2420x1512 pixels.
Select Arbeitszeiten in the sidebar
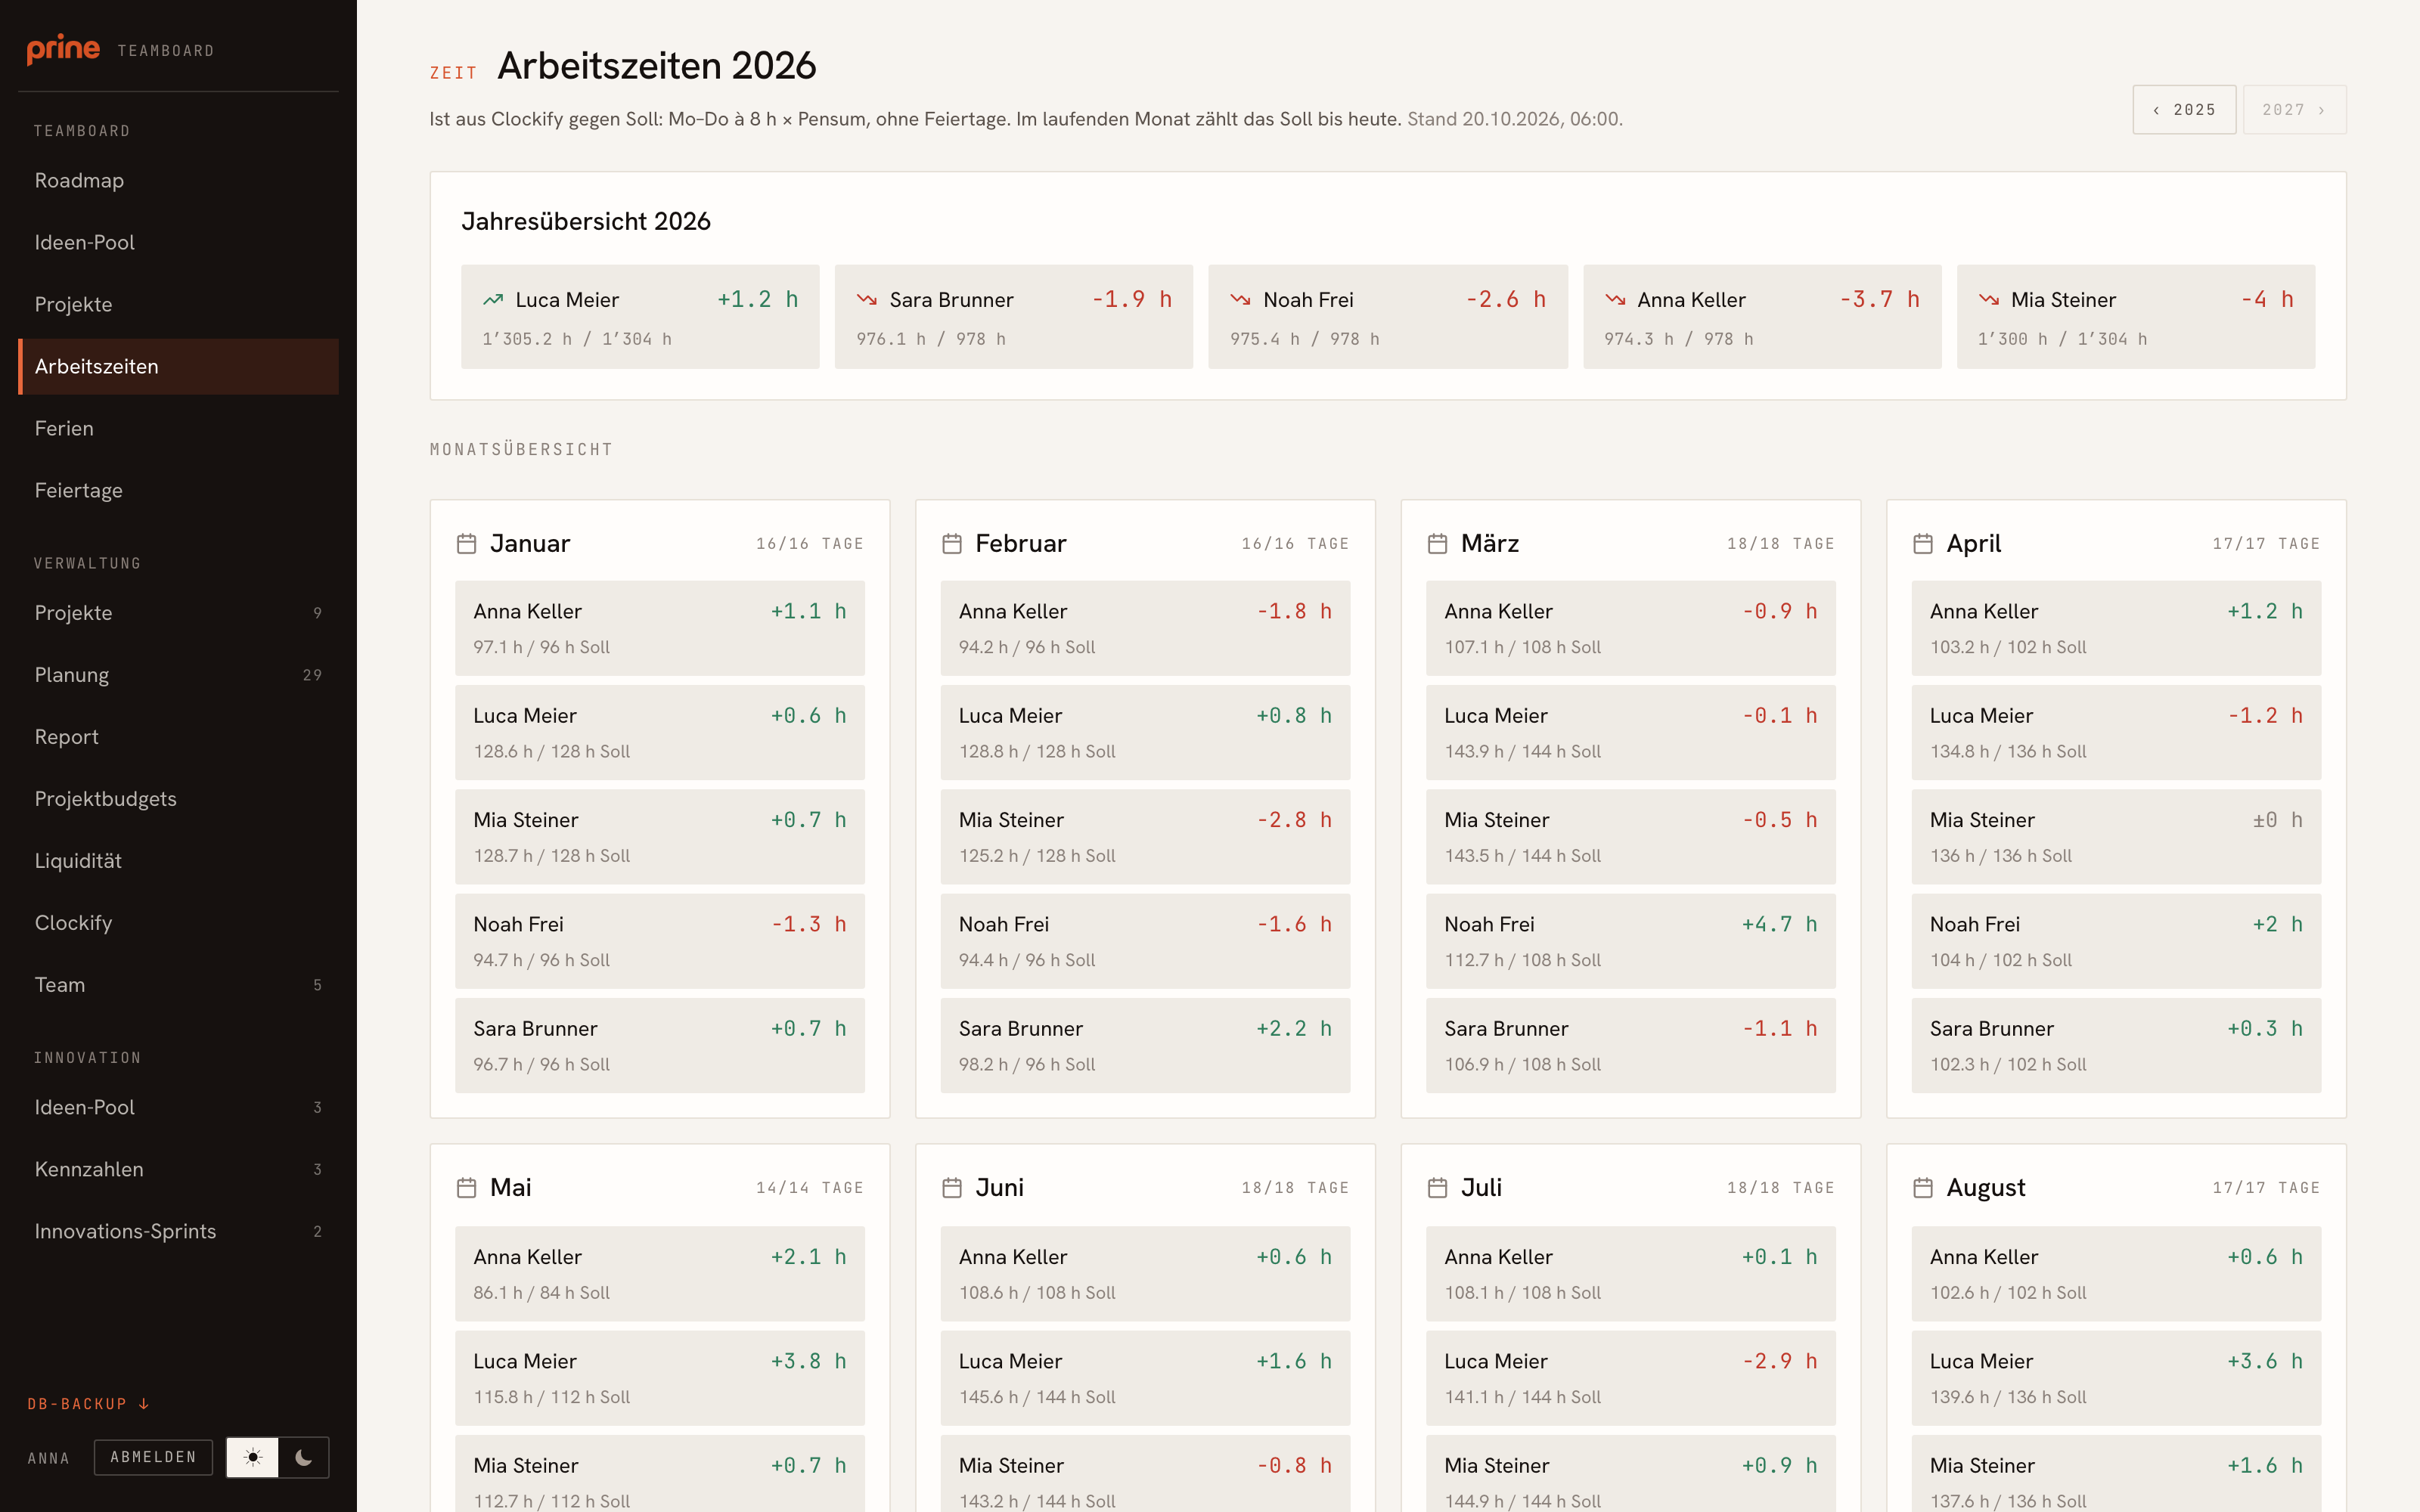pos(178,367)
